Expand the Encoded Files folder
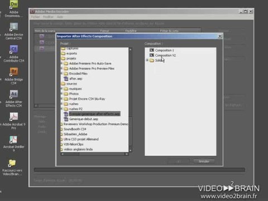Screen dimensions: 268x201 coord(61,74)
